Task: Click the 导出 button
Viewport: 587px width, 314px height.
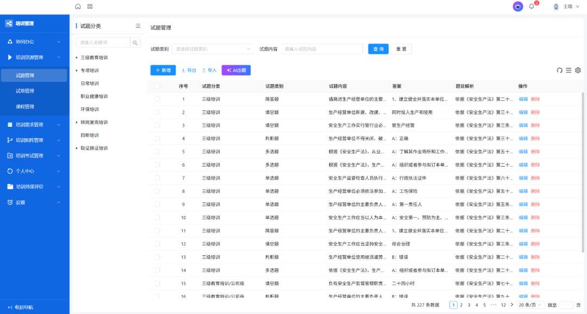Action: [189, 70]
